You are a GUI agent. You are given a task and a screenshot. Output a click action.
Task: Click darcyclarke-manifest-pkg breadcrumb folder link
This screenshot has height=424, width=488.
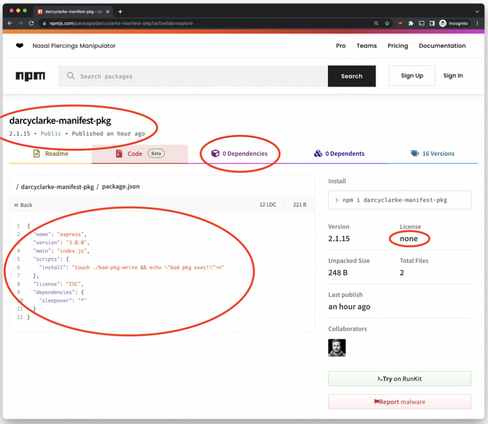coord(57,187)
